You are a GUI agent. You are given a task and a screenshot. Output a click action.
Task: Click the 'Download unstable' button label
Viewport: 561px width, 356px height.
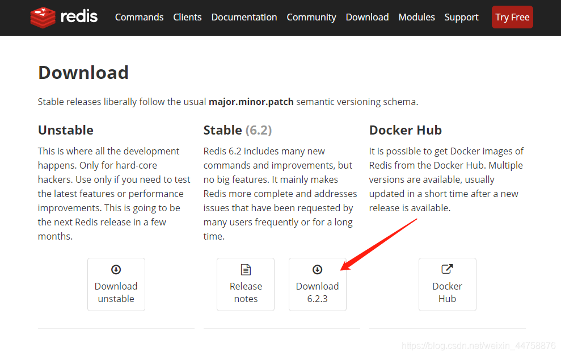point(116,292)
